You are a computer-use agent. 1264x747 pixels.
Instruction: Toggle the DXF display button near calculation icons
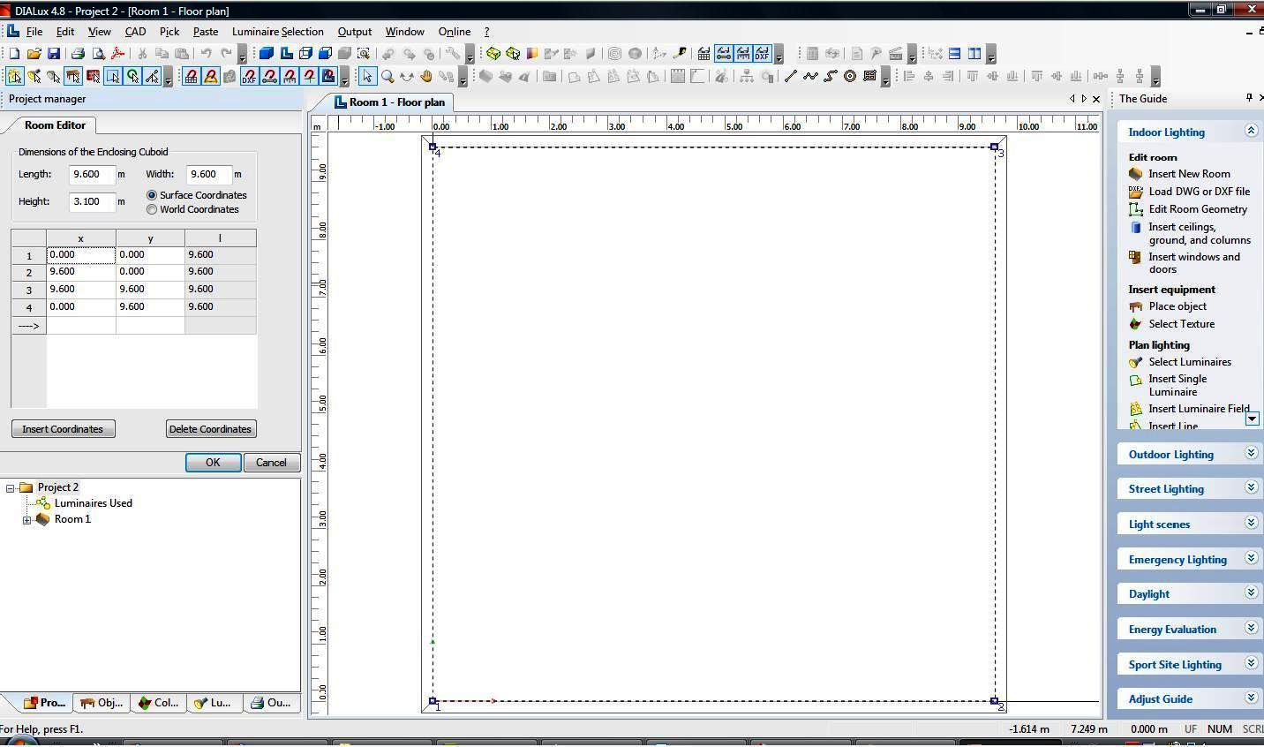pos(762,54)
